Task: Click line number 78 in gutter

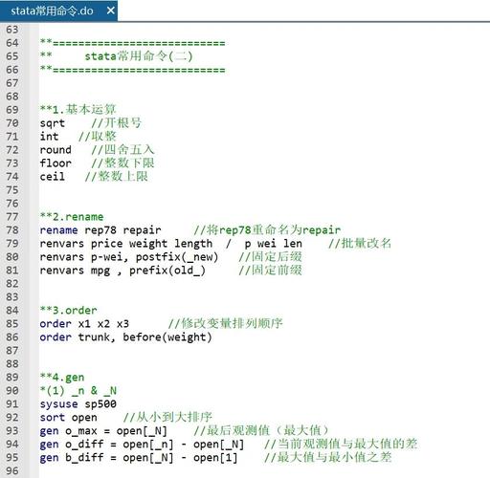Action: 12,230
